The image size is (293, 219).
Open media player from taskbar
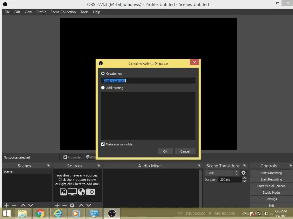76,213
